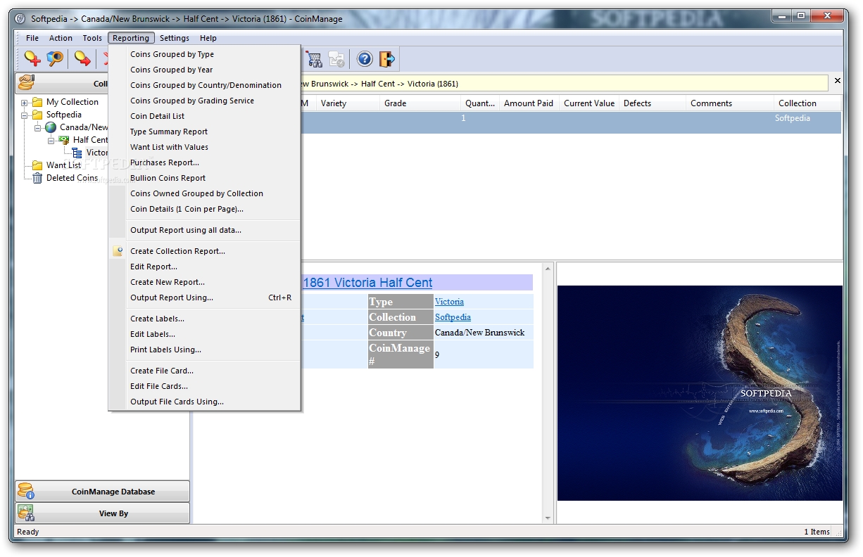Image resolution: width=863 pixels, height=557 pixels.
Task: Open help with the blue question mark icon
Action: [x=365, y=59]
